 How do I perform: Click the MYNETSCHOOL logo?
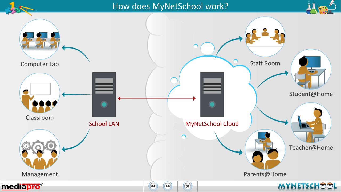308,186
